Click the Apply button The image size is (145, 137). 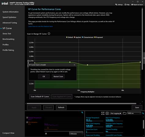34,108
